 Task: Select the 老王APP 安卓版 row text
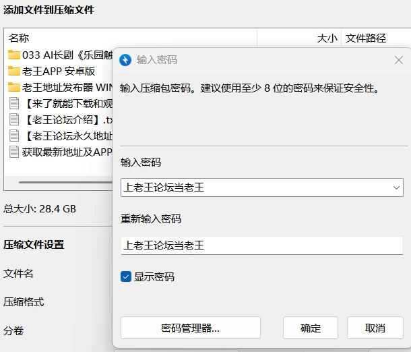tap(59, 71)
